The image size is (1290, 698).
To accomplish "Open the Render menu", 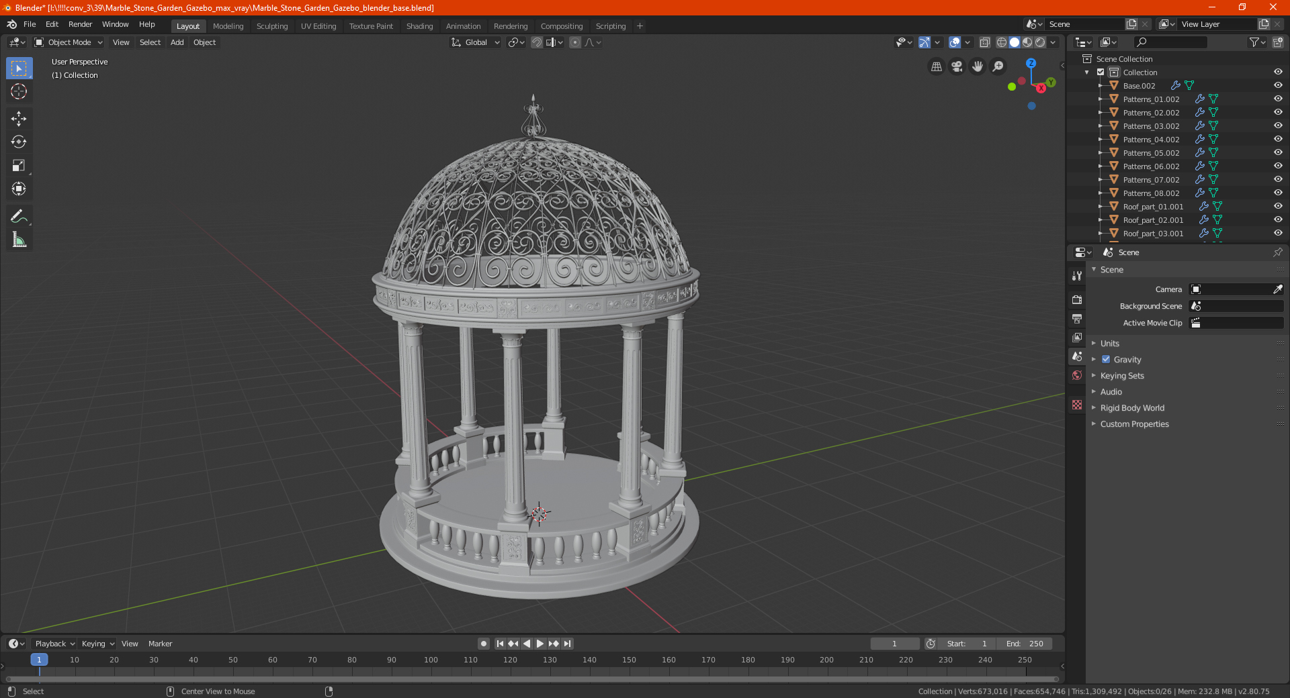I will click(80, 24).
